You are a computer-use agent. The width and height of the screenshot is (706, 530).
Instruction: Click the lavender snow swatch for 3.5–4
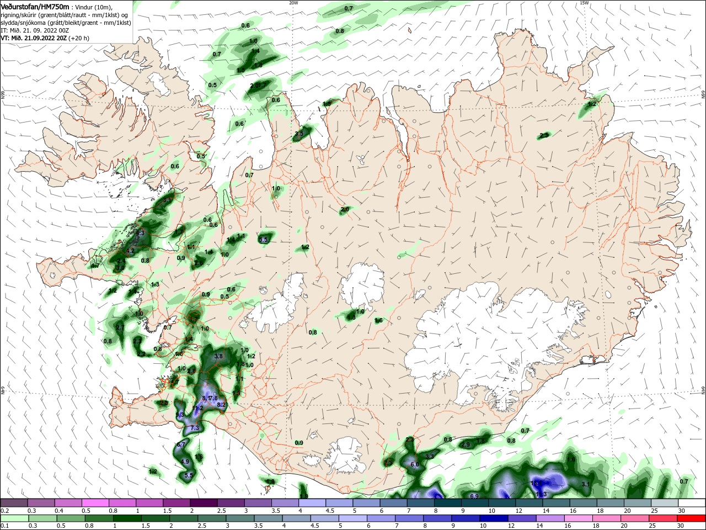point(285,503)
